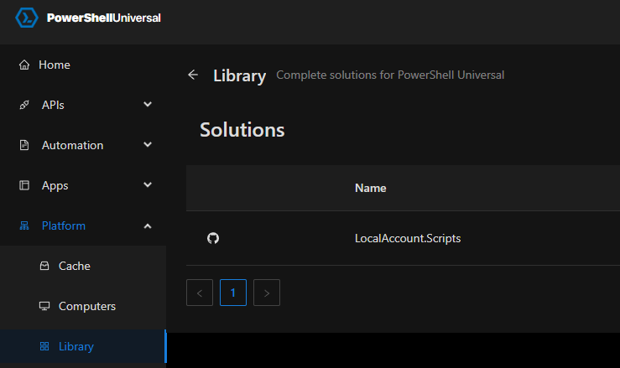Click the Library grid icon
Image resolution: width=620 pixels, height=368 pixels.
tap(44, 346)
